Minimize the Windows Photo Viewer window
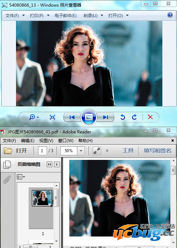The image size is (177, 248). (x=146, y=4)
